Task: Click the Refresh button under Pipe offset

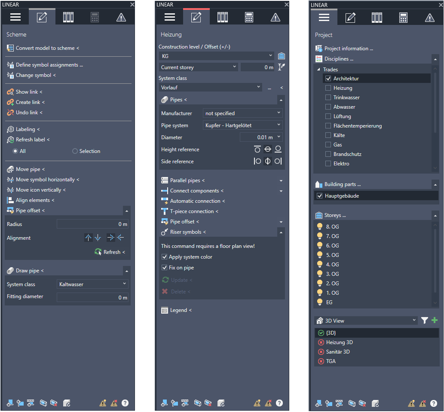Action: pyautogui.click(x=110, y=252)
